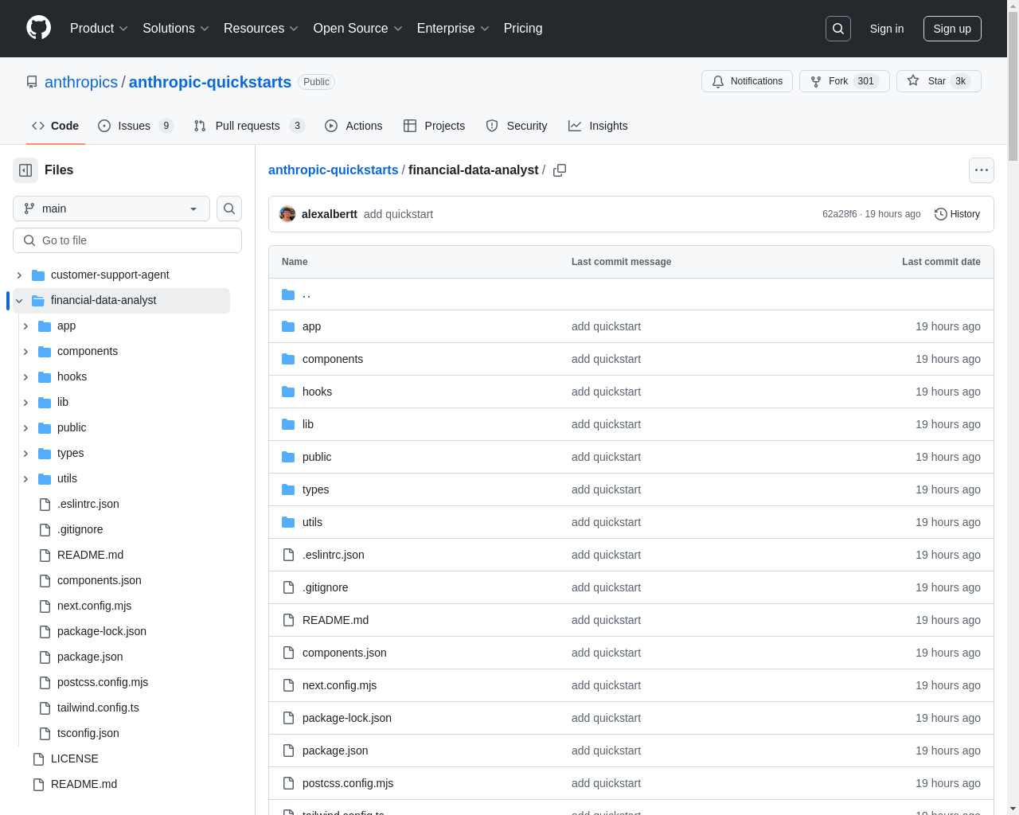The height and width of the screenshot is (815, 1019).
Task: Switch to the Projects tab
Action: coord(434,126)
